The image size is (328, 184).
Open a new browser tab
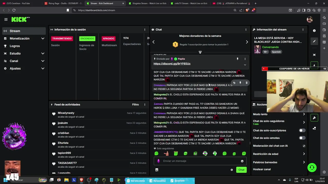[x=255, y=3]
